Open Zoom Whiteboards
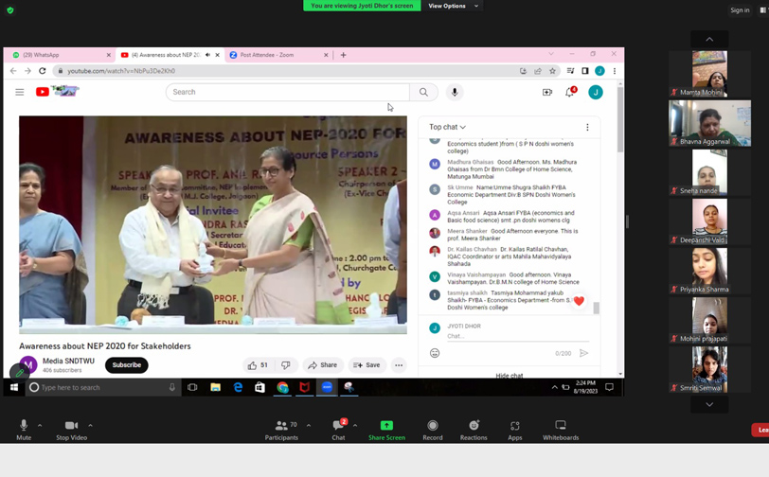The width and height of the screenshot is (769, 477). coord(560,429)
